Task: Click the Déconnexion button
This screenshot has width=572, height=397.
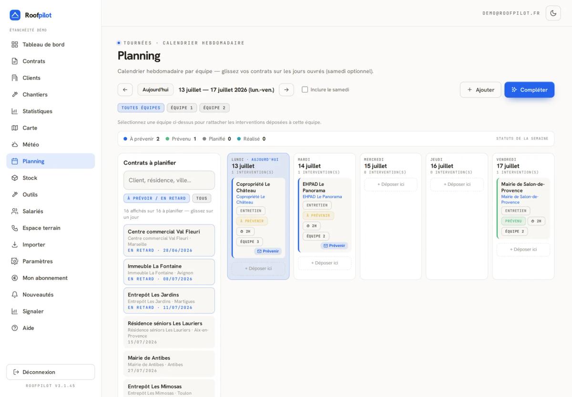Action: pos(51,372)
